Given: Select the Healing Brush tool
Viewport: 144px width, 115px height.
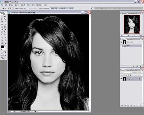Looking at the screenshot, I should coord(2,25).
